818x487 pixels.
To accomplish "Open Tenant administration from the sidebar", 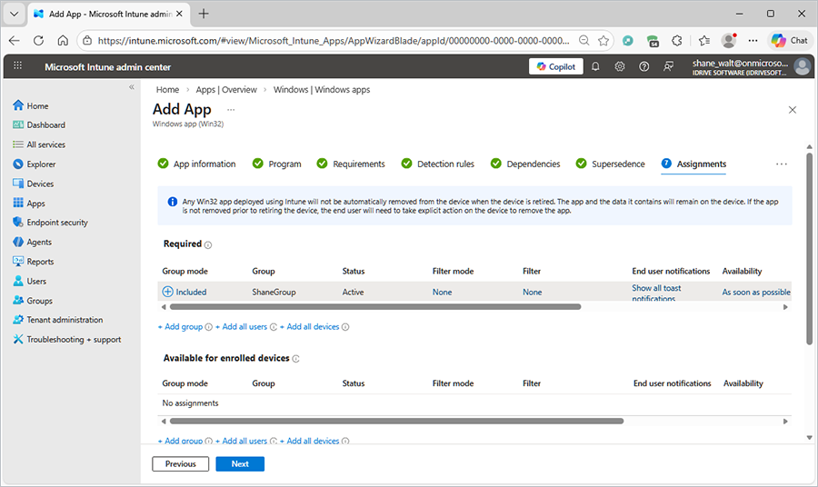I will tap(64, 320).
